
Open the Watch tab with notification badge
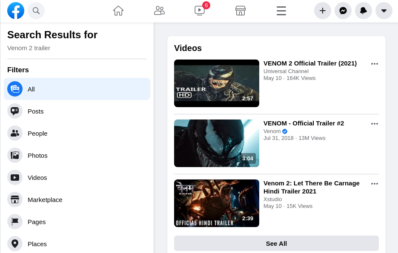tap(200, 11)
